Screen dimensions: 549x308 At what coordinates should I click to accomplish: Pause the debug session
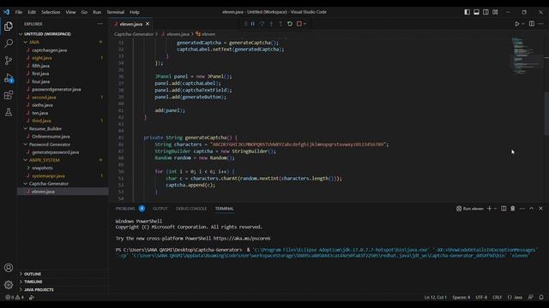[252, 24]
